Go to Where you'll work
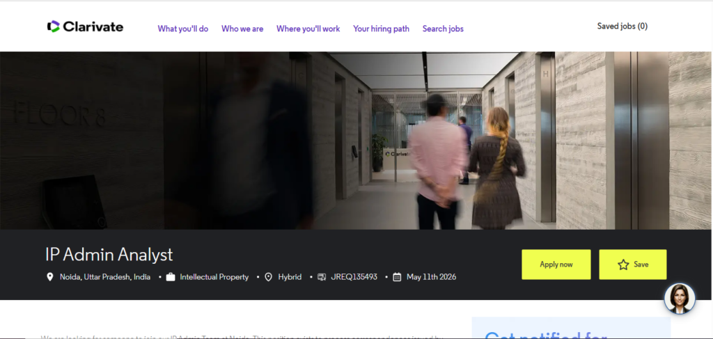The width and height of the screenshot is (713, 339). (308, 29)
